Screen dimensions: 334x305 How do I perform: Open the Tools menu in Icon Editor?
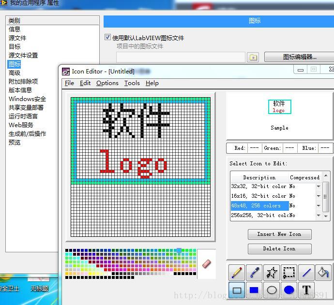pyautogui.click(x=132, y=83)
